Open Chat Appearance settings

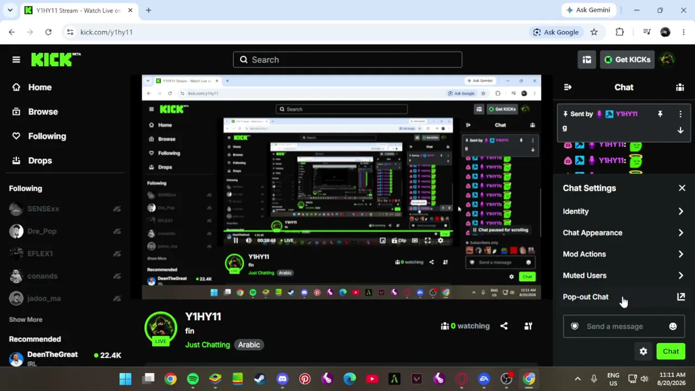pyautogui.click(x=624, y=232)
